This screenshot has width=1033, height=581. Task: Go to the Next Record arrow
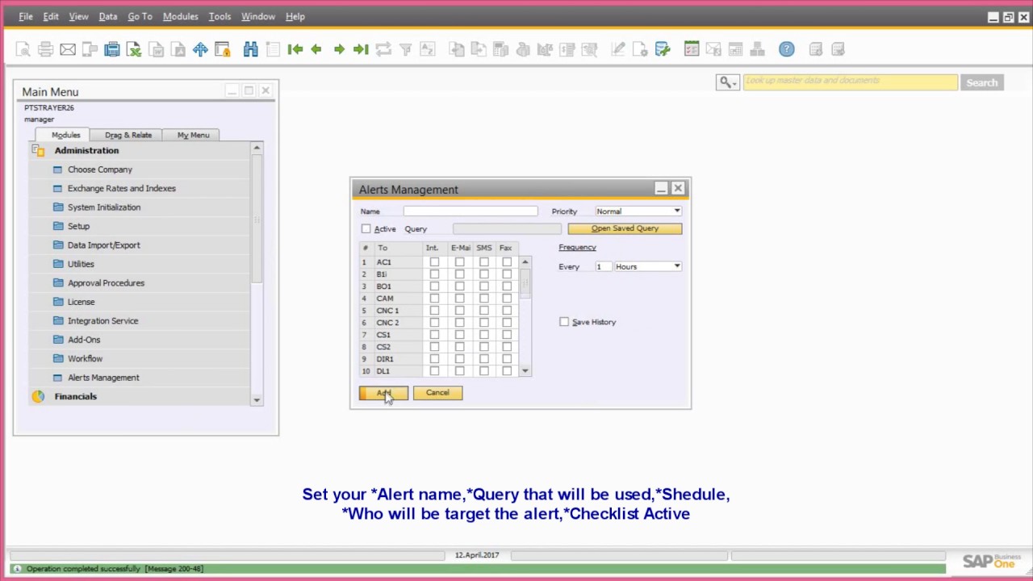click(x=339, y=50)
